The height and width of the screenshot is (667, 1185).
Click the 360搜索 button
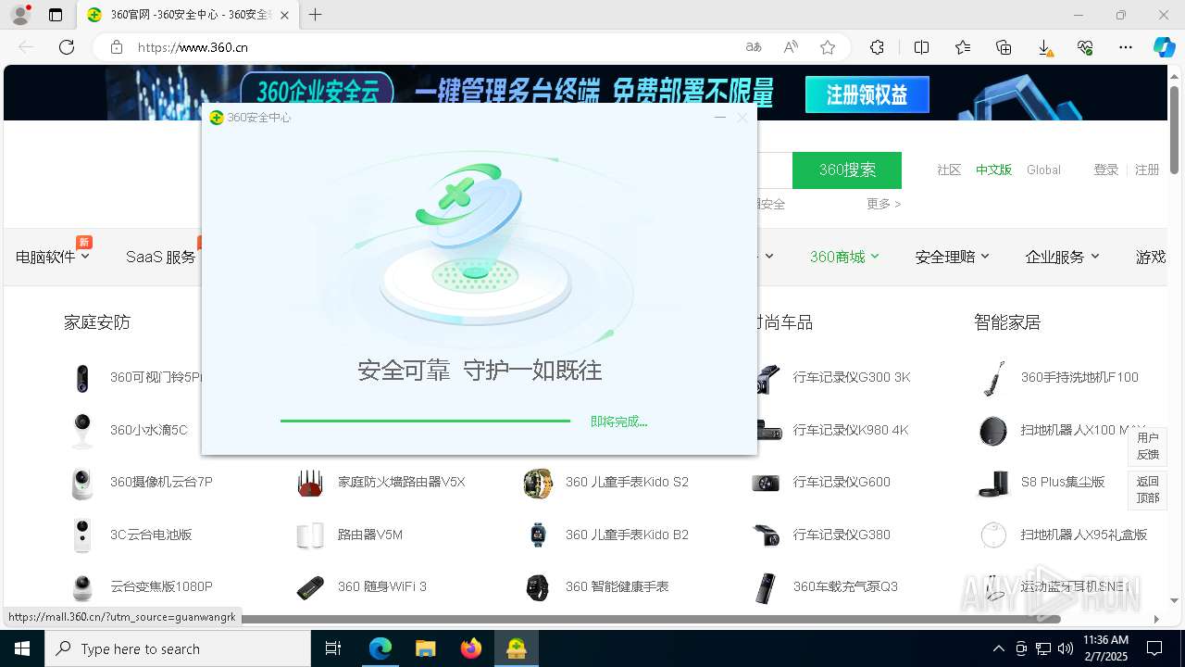pos(847,170)
